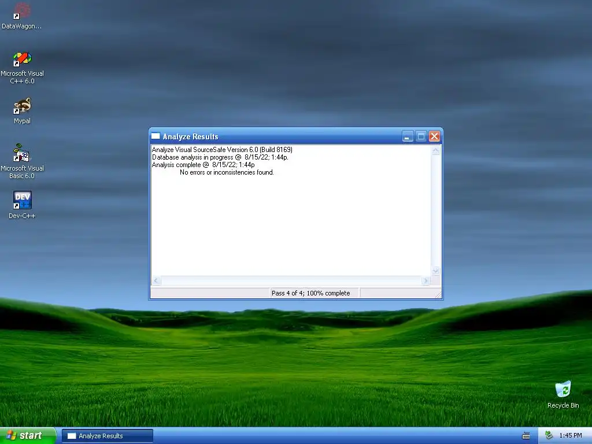Click the 'Analysis complete @' line
Screen dimensions: 592x444
[x=203, y=165]
